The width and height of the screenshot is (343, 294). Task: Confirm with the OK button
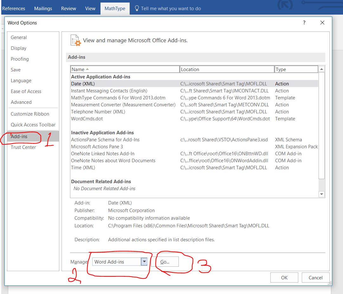click(x=284, y=277)
